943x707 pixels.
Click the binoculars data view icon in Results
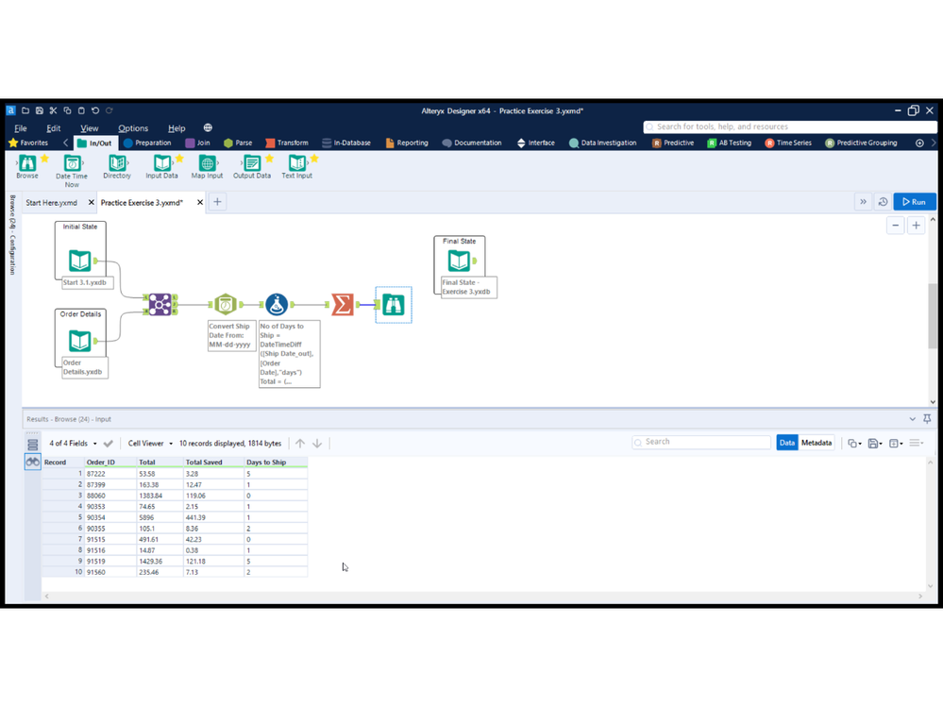[x=32, y=462]
